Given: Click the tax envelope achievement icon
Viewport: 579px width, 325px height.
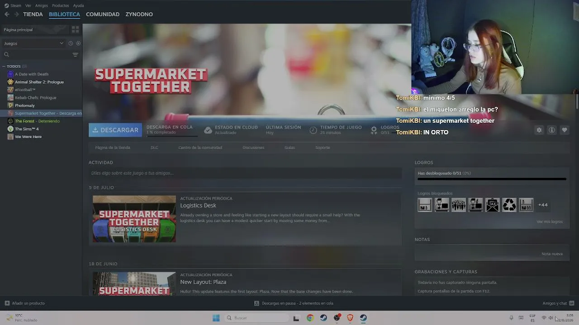Looking at the screenshot, I should click(x=492, y=205).
